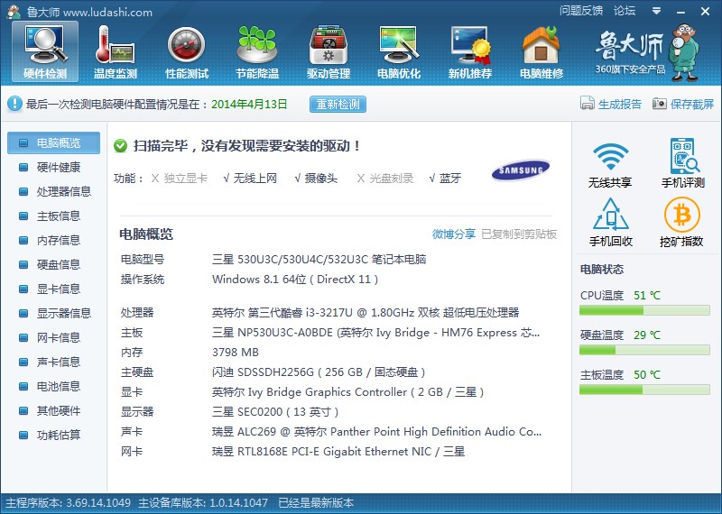722x514 pixels.
Task: Click the 530U3C computer model value
Action: [319, 260]
